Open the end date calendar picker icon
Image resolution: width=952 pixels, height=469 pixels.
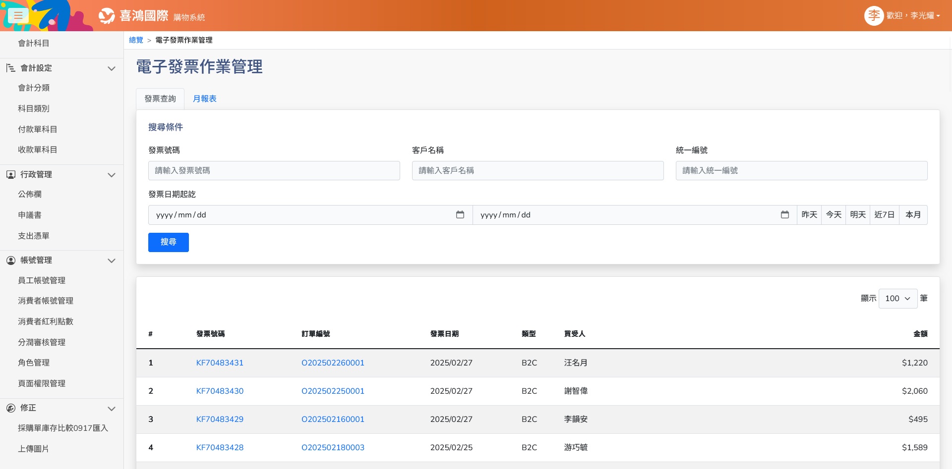coord(785,215)
